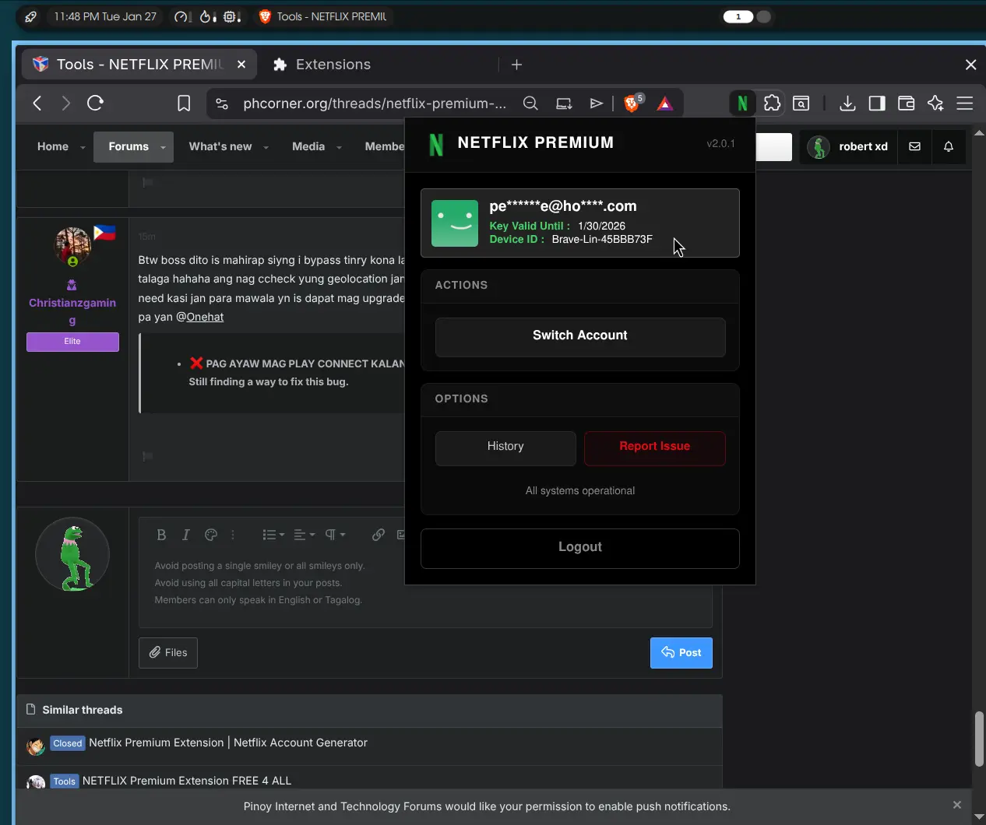Image resolution: width=986 pixels, height=825 pixels.
Task: Click the Report Issue button
Action: (655, 448)
